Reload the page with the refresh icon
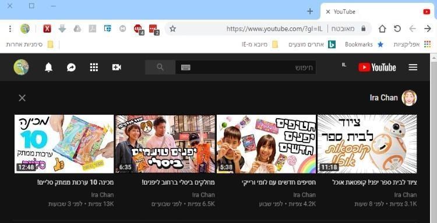 [397, 29]
